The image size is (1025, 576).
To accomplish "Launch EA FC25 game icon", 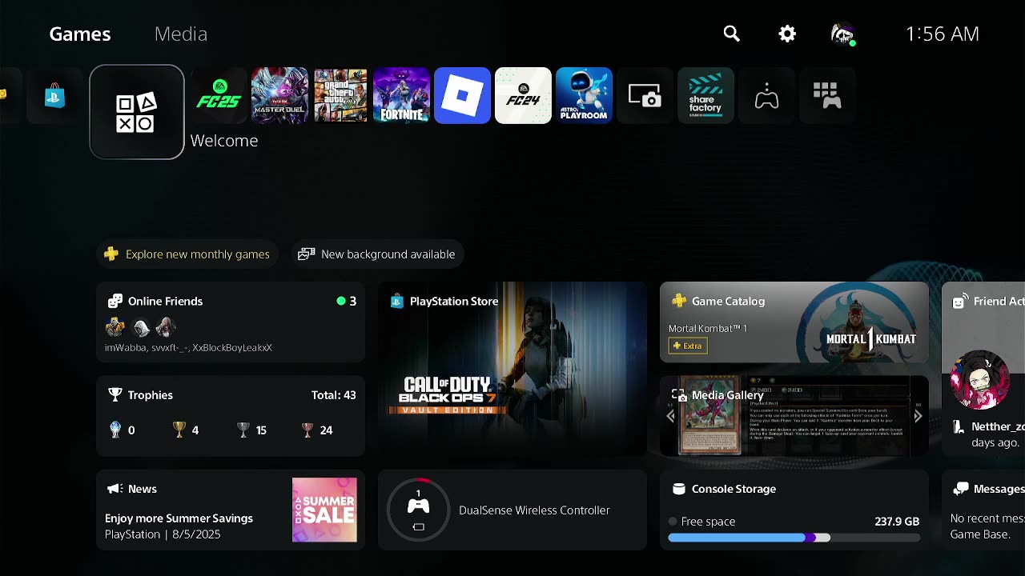I will pyautogui.click(x=219, y=96).
